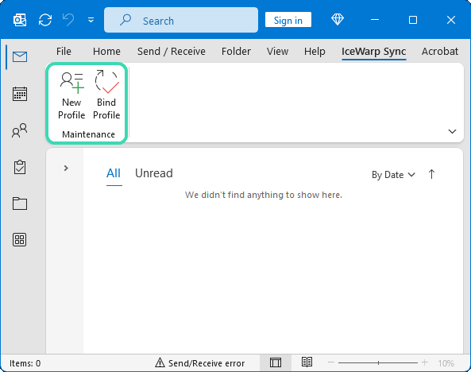Click the zoom slider handle
The width and height of the screenshot is (471, 372).
(379, 363)
